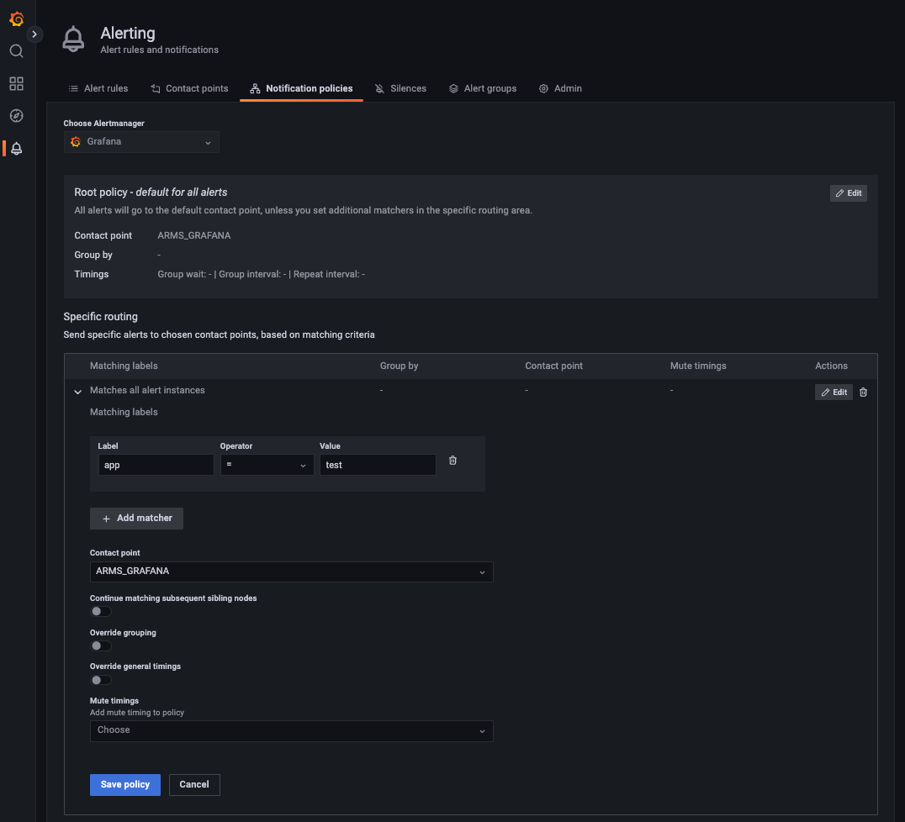This screenshot has height=822, width=905.
Task: Switch to the Contact points tab
Action: [x=189, y=88]
